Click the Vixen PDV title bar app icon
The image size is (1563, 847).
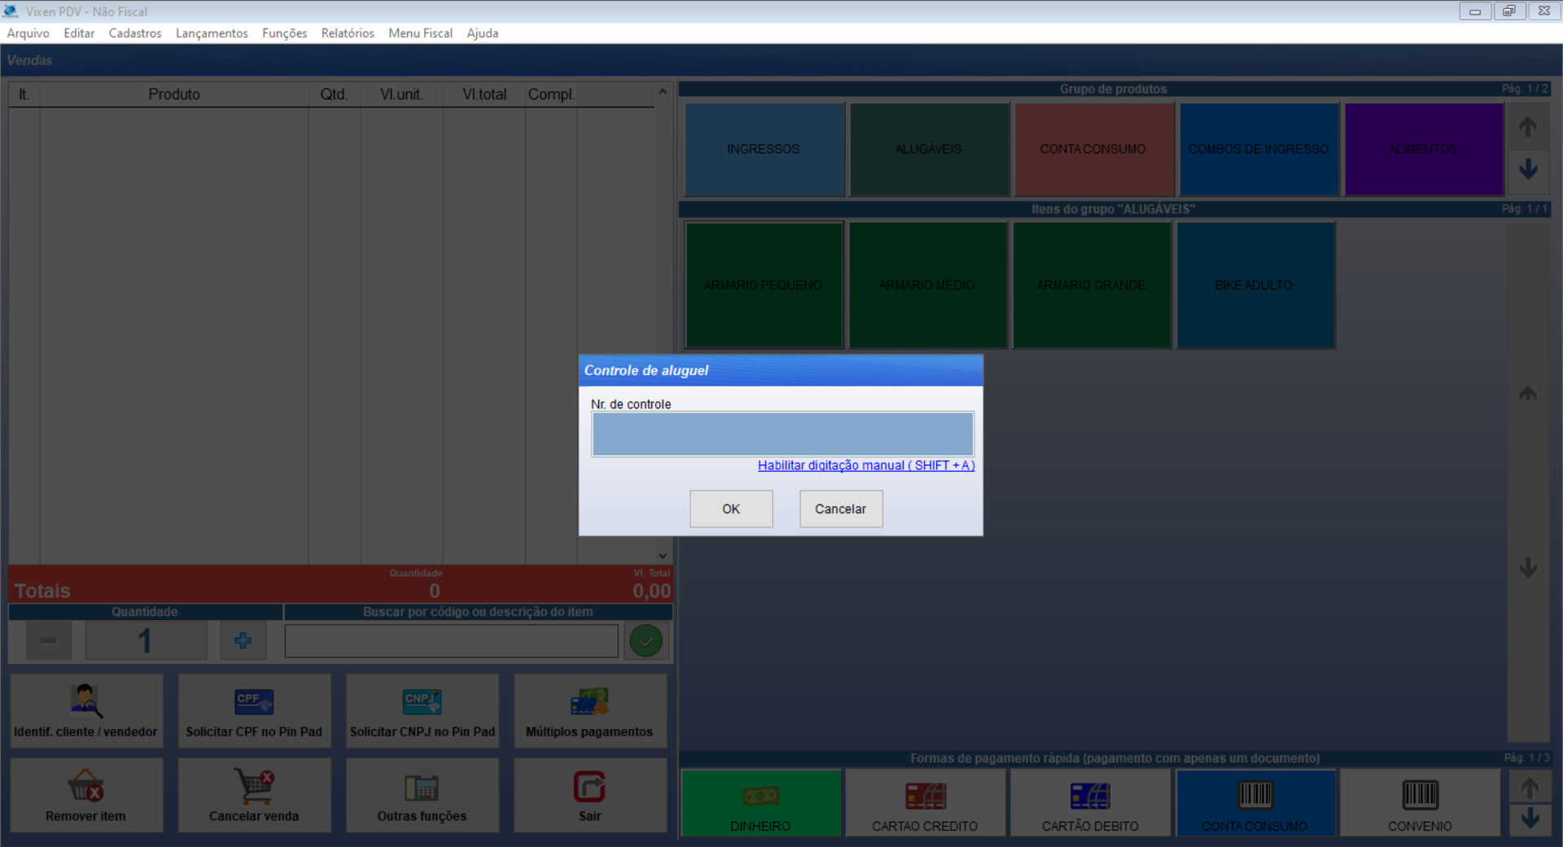click(11, 11)
